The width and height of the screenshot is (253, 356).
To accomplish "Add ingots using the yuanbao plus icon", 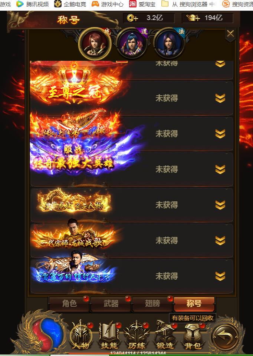I will pos(193,18).
